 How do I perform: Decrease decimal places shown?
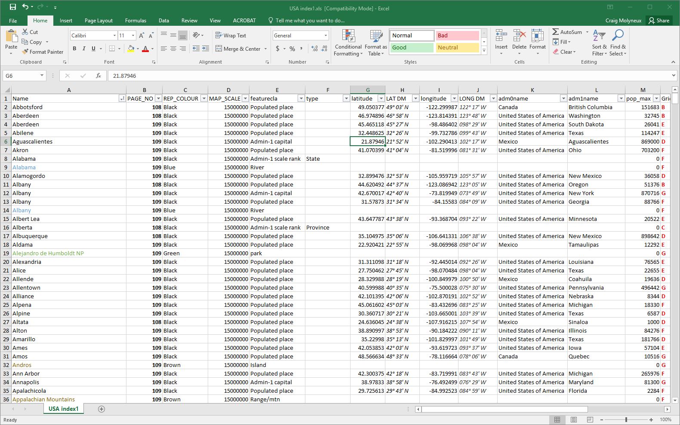click(324, 49)
